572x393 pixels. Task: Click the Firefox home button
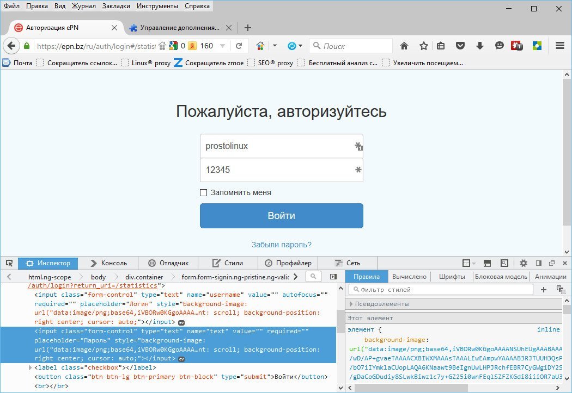tap(404, 46)
